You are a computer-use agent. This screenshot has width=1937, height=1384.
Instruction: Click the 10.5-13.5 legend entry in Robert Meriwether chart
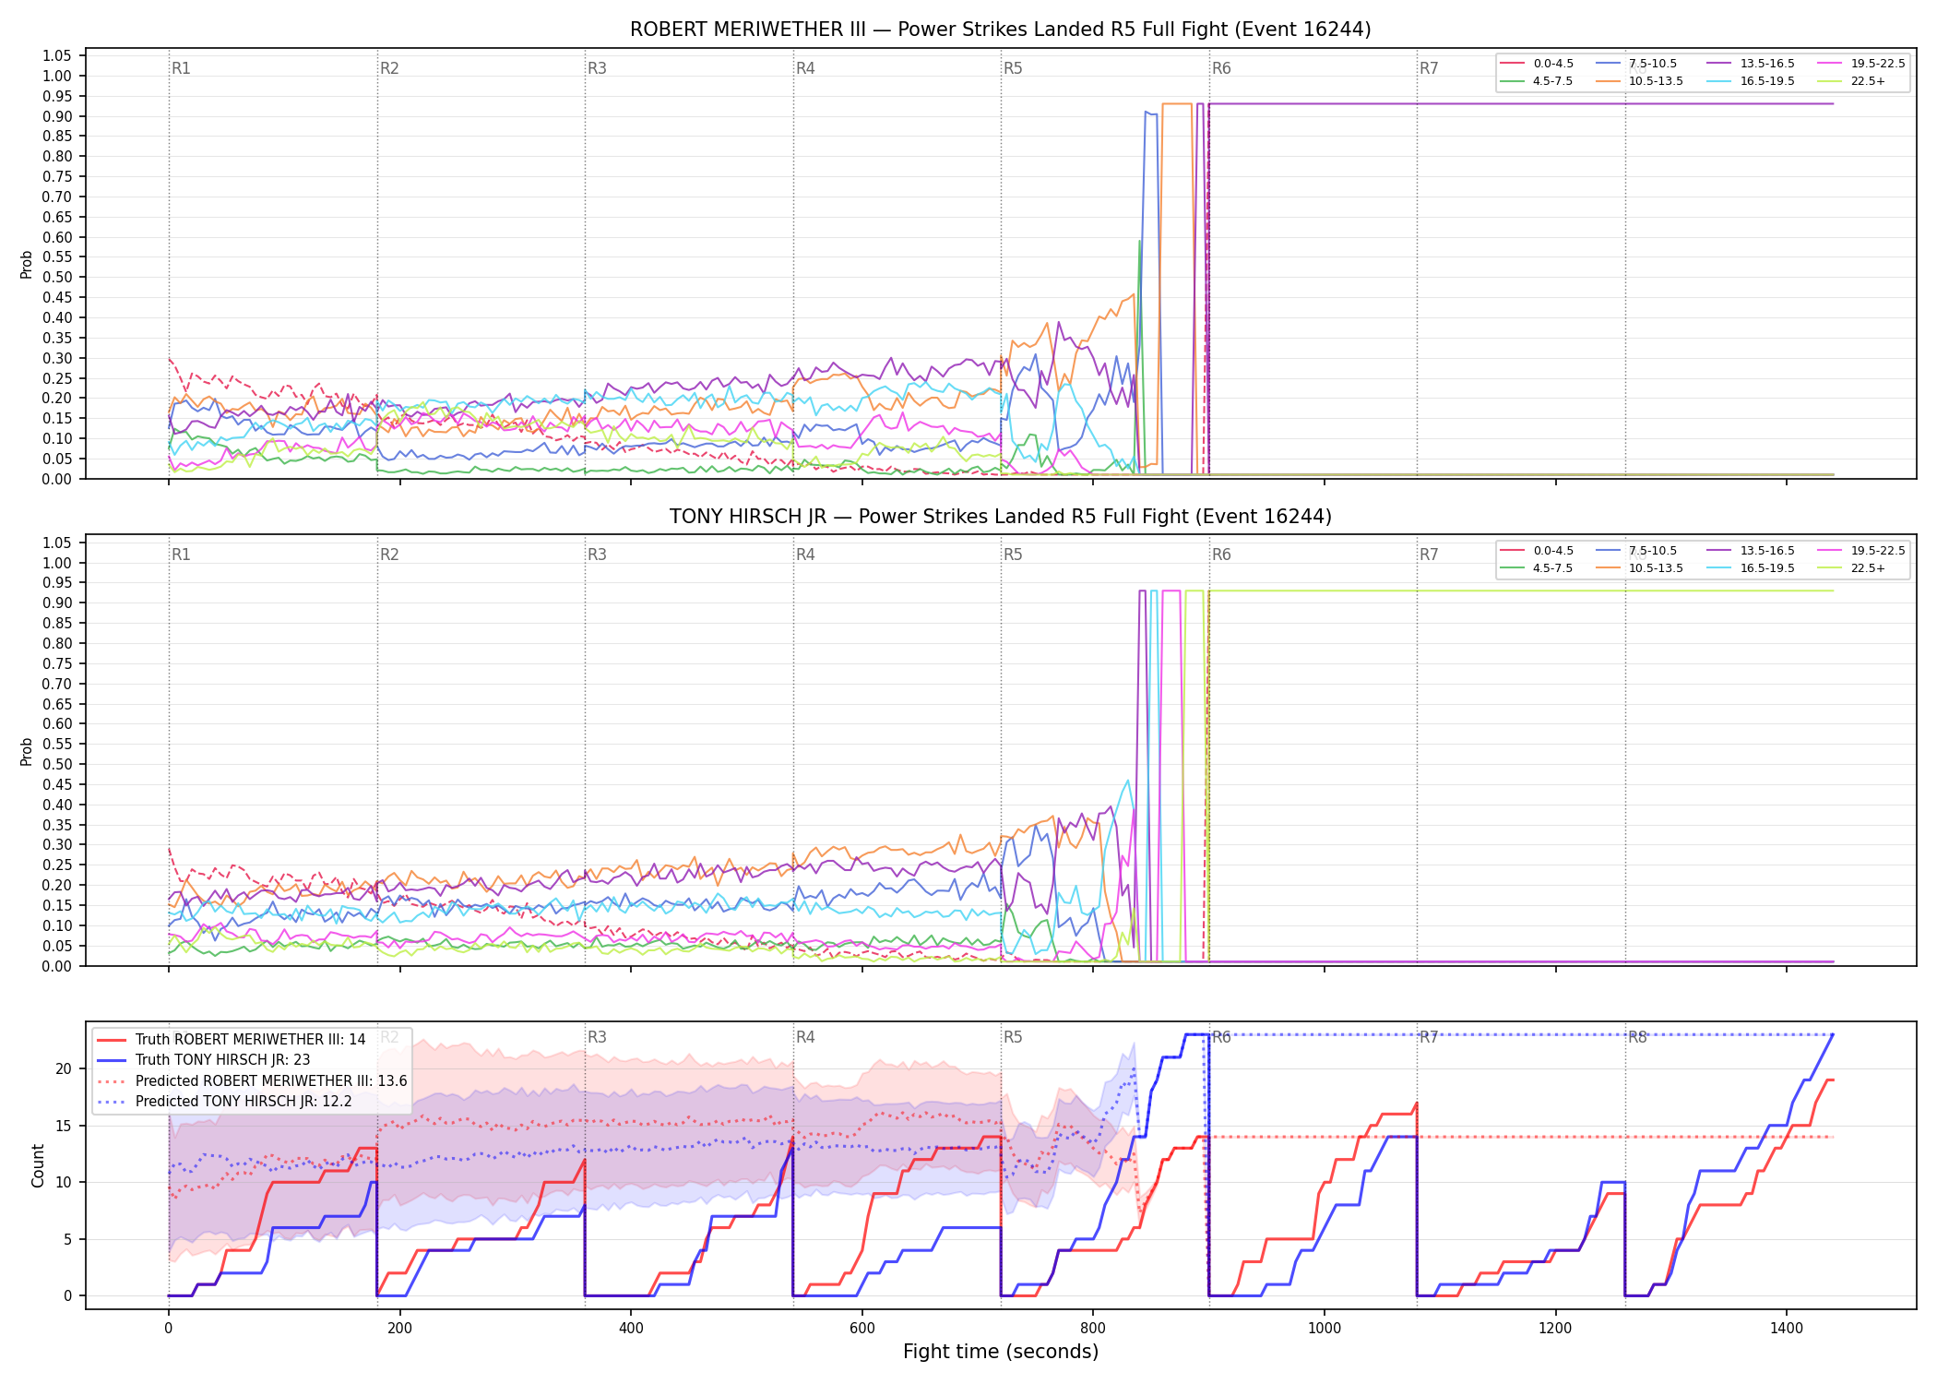tap(1639, 81)
